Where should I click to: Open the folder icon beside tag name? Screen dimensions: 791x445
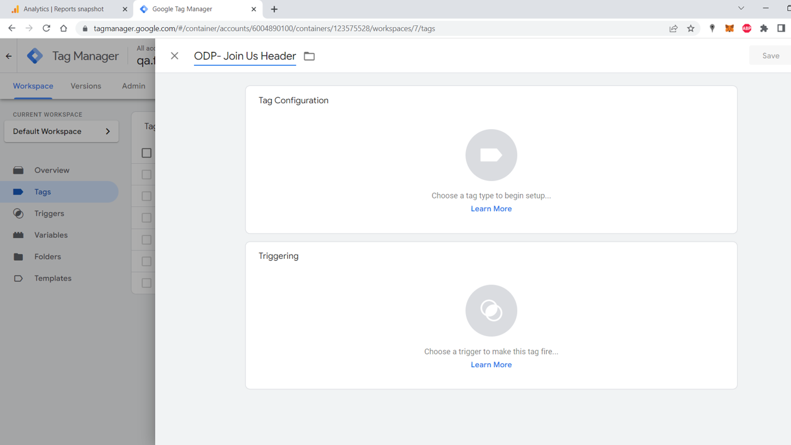[x=310, y=56]
